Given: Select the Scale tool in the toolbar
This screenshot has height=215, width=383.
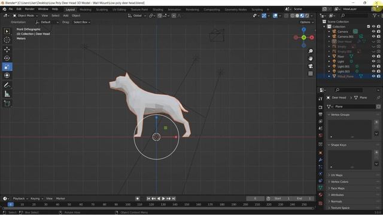Looking at the screenshot, I should coord(7,67).
